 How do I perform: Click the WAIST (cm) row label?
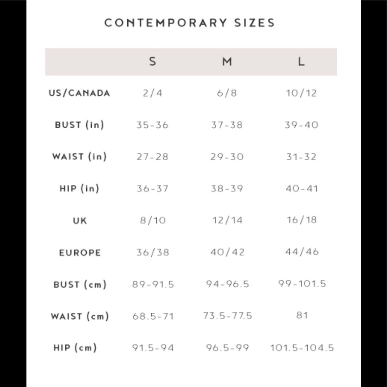[x=80, y=317]
